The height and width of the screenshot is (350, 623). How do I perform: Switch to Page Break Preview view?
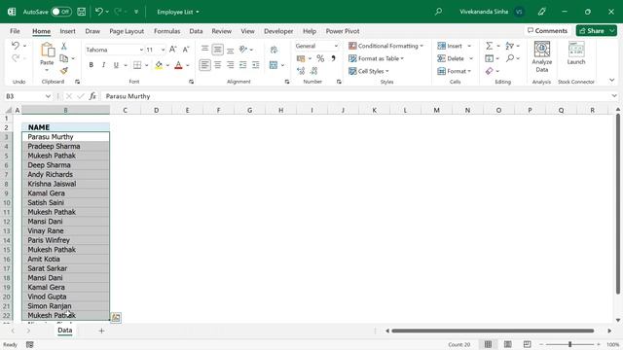click(x=527, y=344)
